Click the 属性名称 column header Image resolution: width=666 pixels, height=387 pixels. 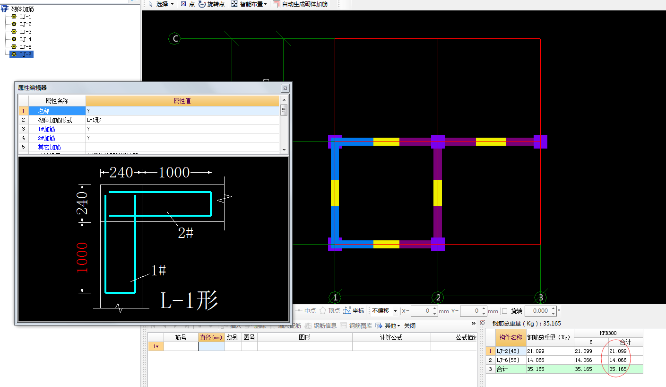tap(57, 101)
